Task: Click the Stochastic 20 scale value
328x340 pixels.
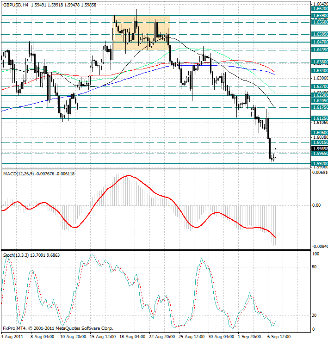Action: pos(314,315)
